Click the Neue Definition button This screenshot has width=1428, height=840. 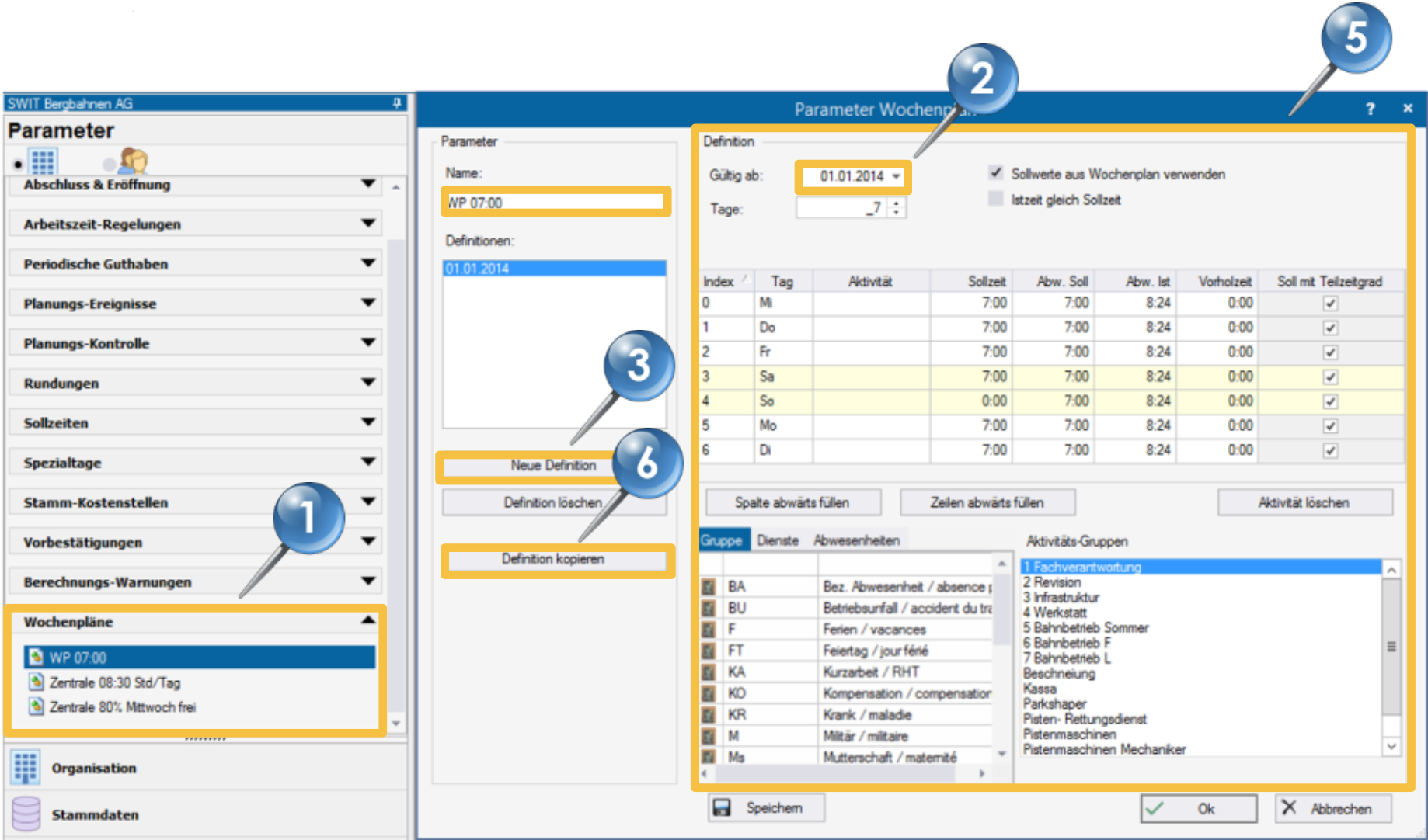[x=553, y=466]
